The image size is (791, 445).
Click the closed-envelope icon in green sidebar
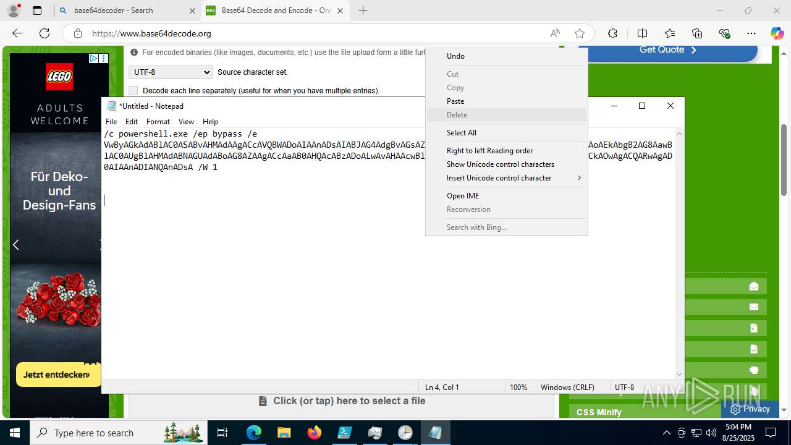(x=753, y=307)
